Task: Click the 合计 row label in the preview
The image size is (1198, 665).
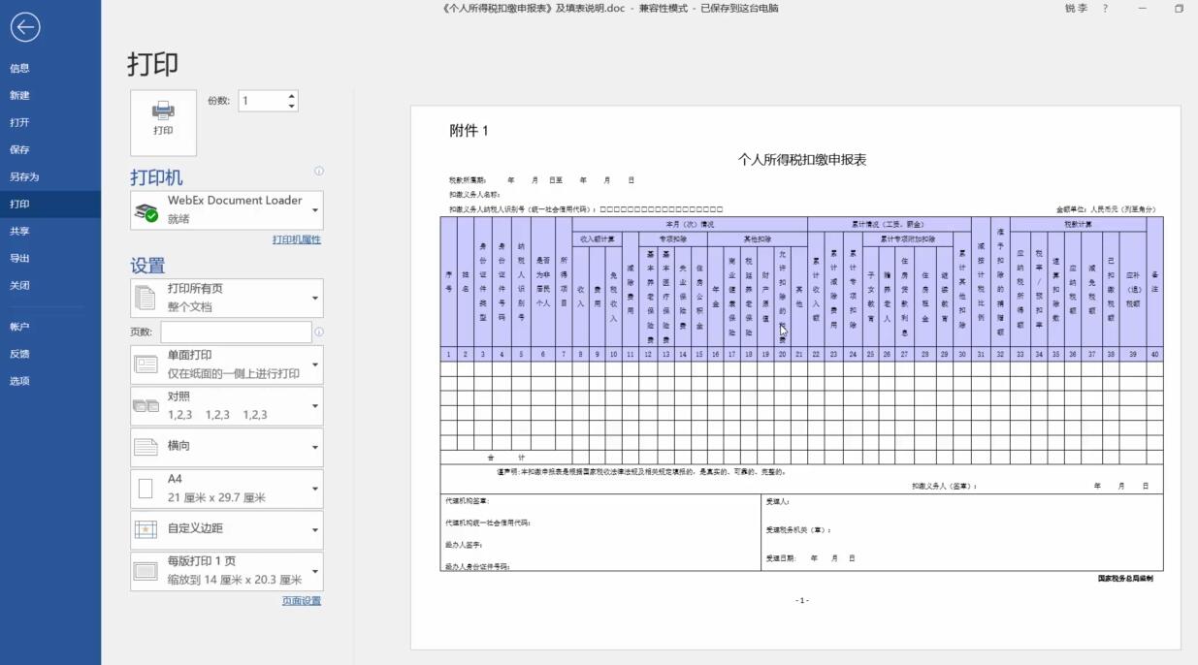Action: tap(505, 458)
